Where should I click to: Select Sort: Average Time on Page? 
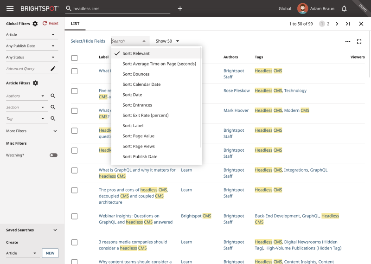(156, 64)
